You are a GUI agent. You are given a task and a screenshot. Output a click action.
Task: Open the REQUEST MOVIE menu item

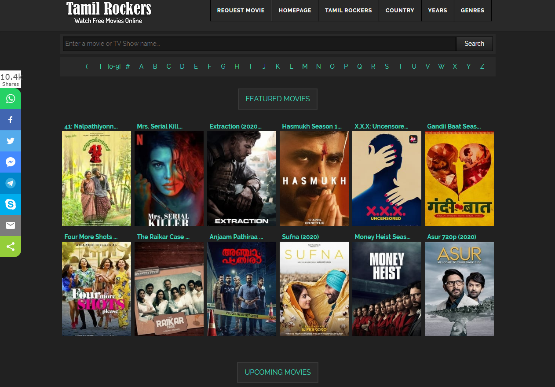(x=241, y=10)
